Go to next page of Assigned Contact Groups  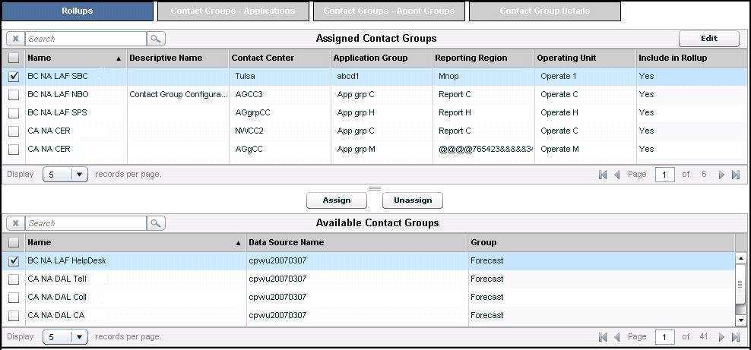click(721, 175)
